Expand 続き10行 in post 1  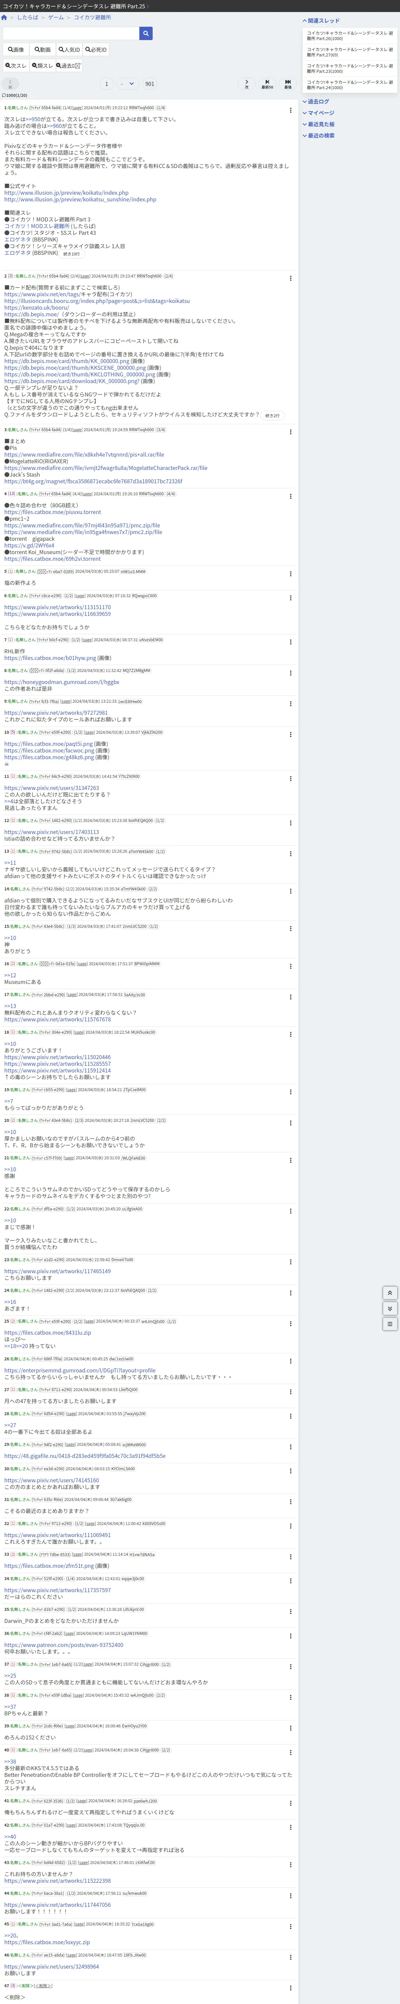click(x=71, y=254)
